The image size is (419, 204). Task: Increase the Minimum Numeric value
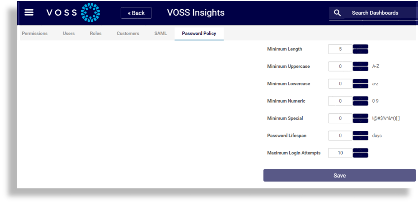point(360,99)
